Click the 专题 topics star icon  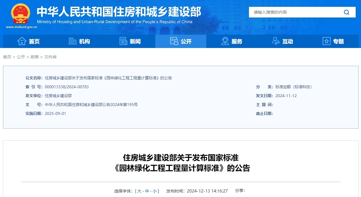326,41
